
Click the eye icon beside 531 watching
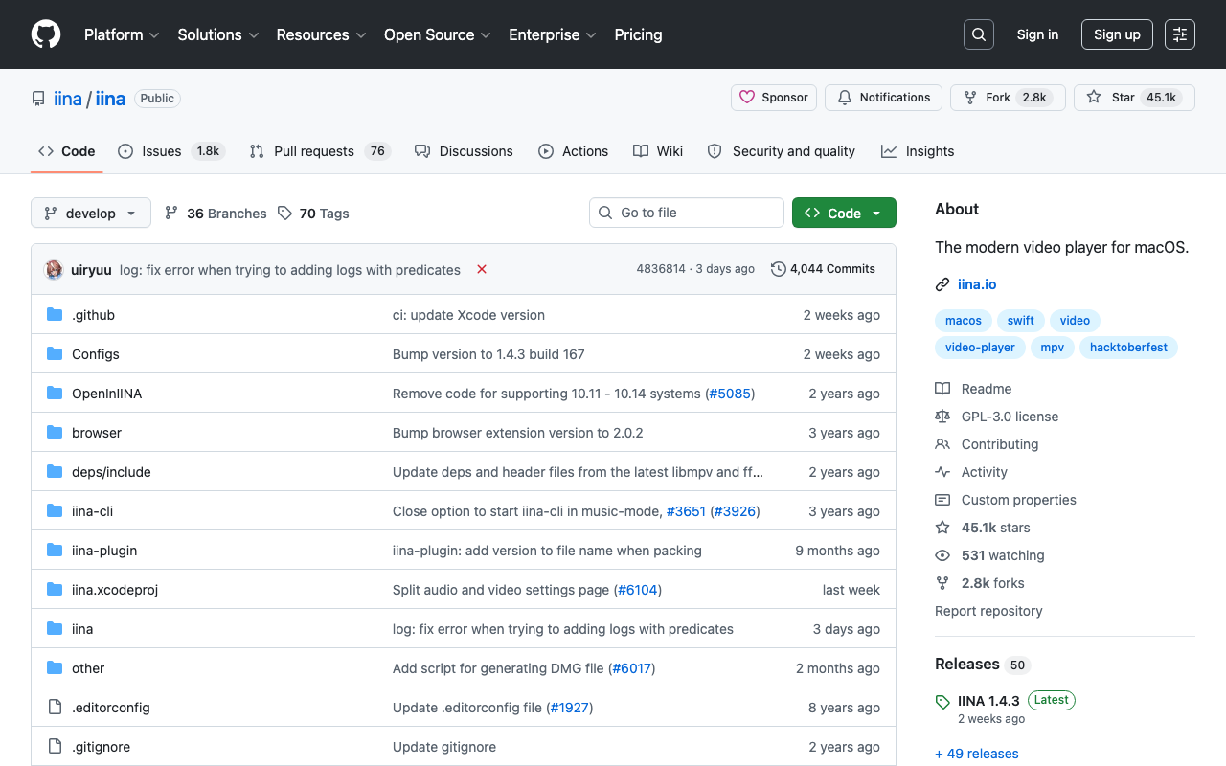click(942, 555)
